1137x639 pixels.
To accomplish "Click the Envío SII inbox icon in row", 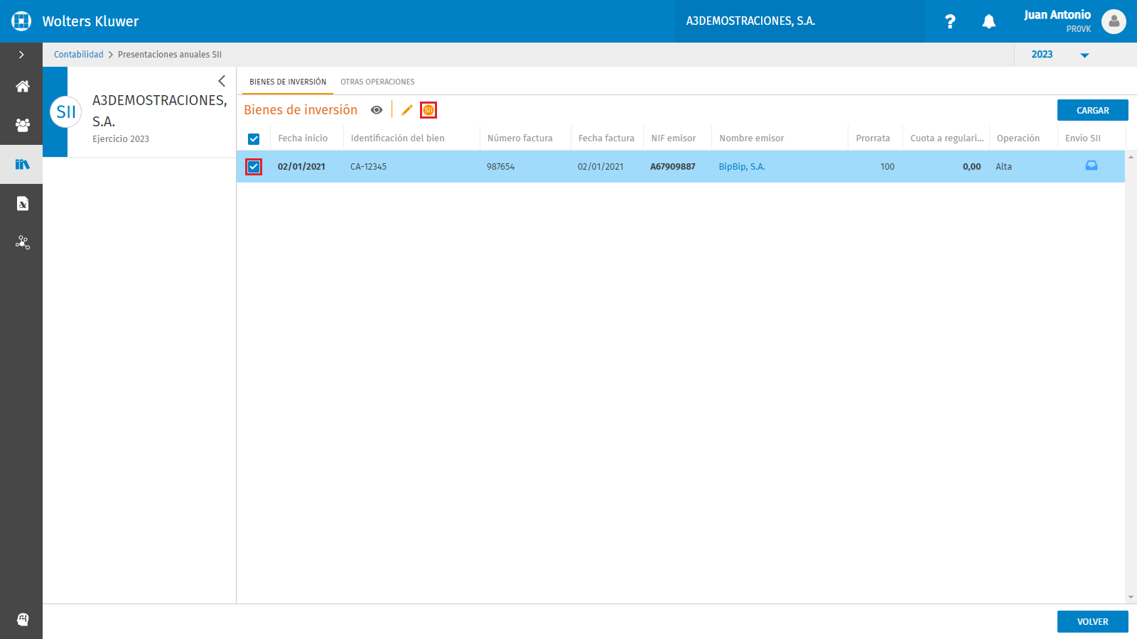I will point(1092,166).
